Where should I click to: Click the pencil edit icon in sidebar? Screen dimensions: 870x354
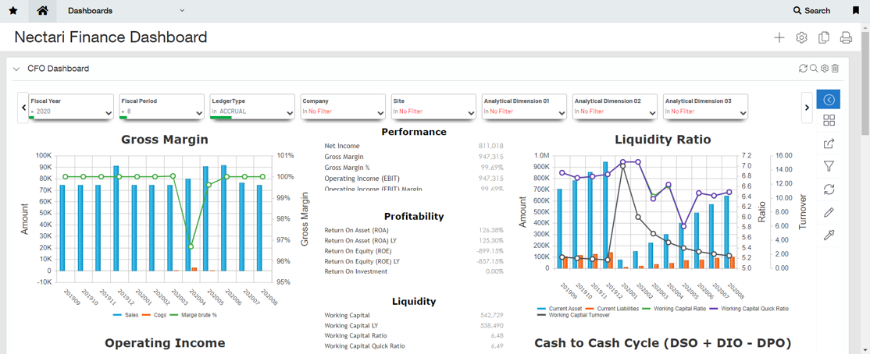click(829, 212)
